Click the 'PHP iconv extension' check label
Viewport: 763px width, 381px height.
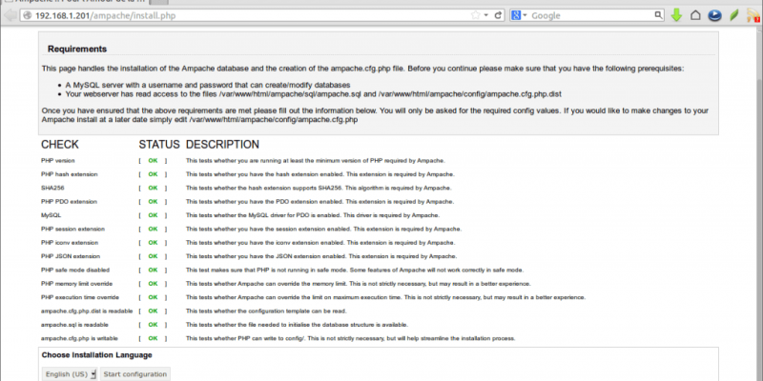[70, 243]
